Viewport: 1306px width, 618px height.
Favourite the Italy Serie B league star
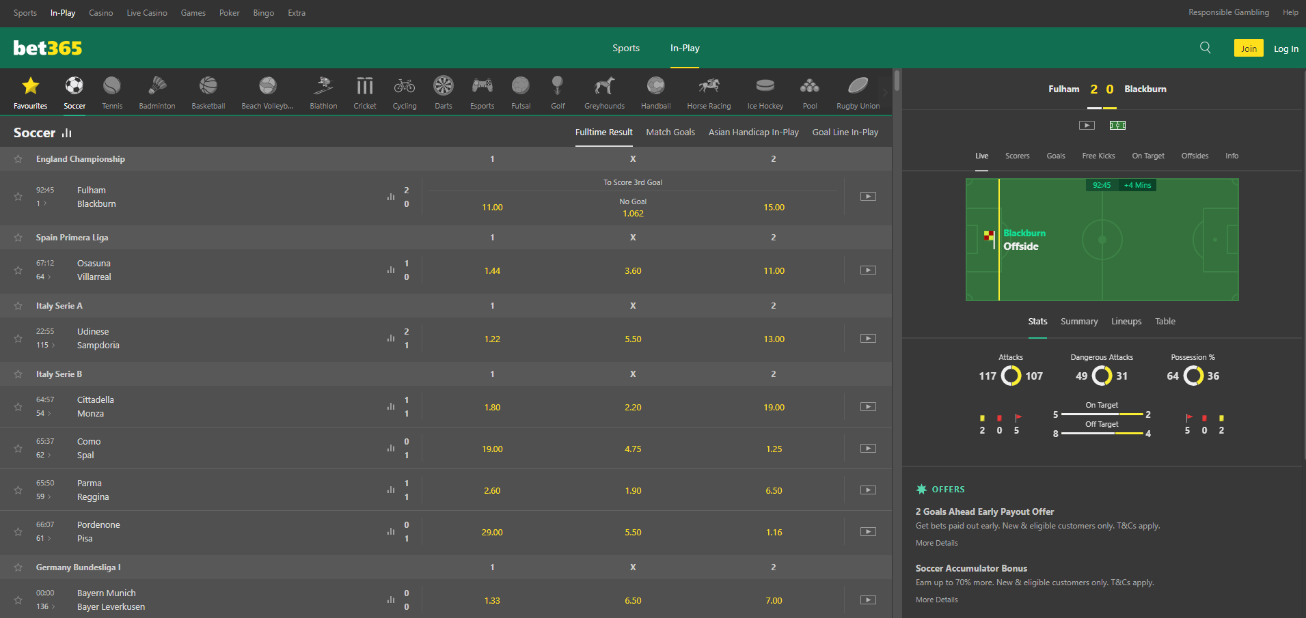pyautogui.click(x=18, y=374)
